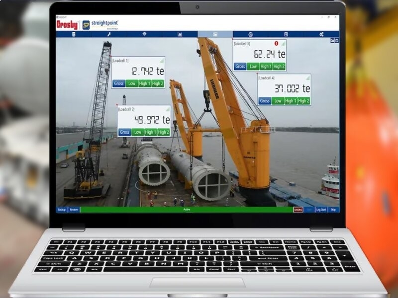Click the background image icon at top right

click(331, 40)
